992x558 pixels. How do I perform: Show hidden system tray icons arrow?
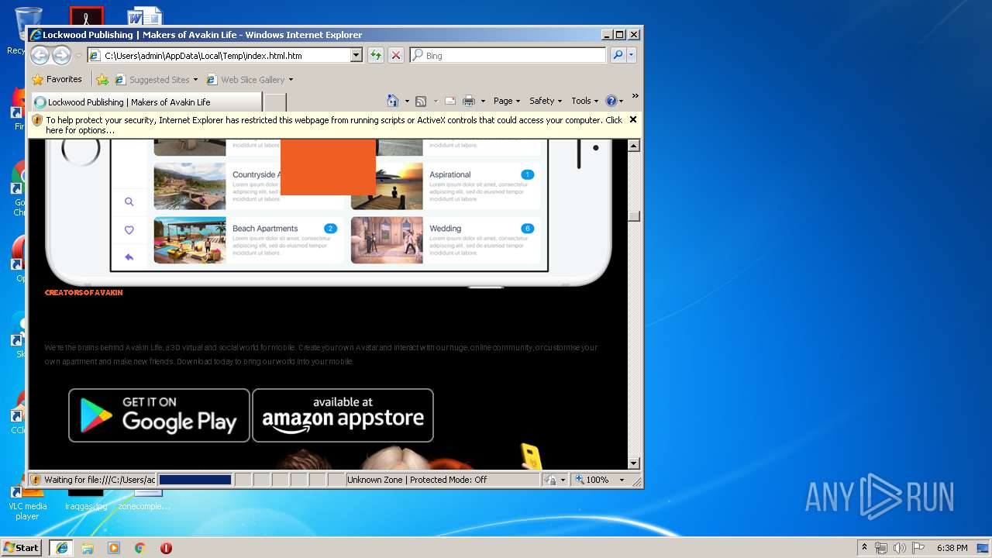tap(865, 548)
